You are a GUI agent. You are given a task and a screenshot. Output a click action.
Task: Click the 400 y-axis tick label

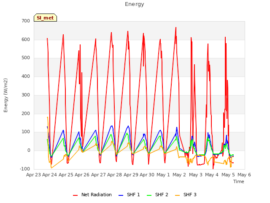tap(26, 76)
